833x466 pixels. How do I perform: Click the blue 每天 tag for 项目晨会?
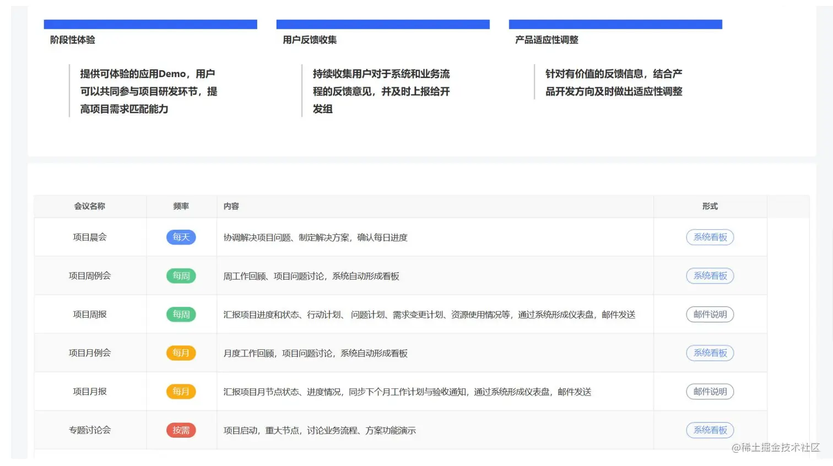point(181,237)
